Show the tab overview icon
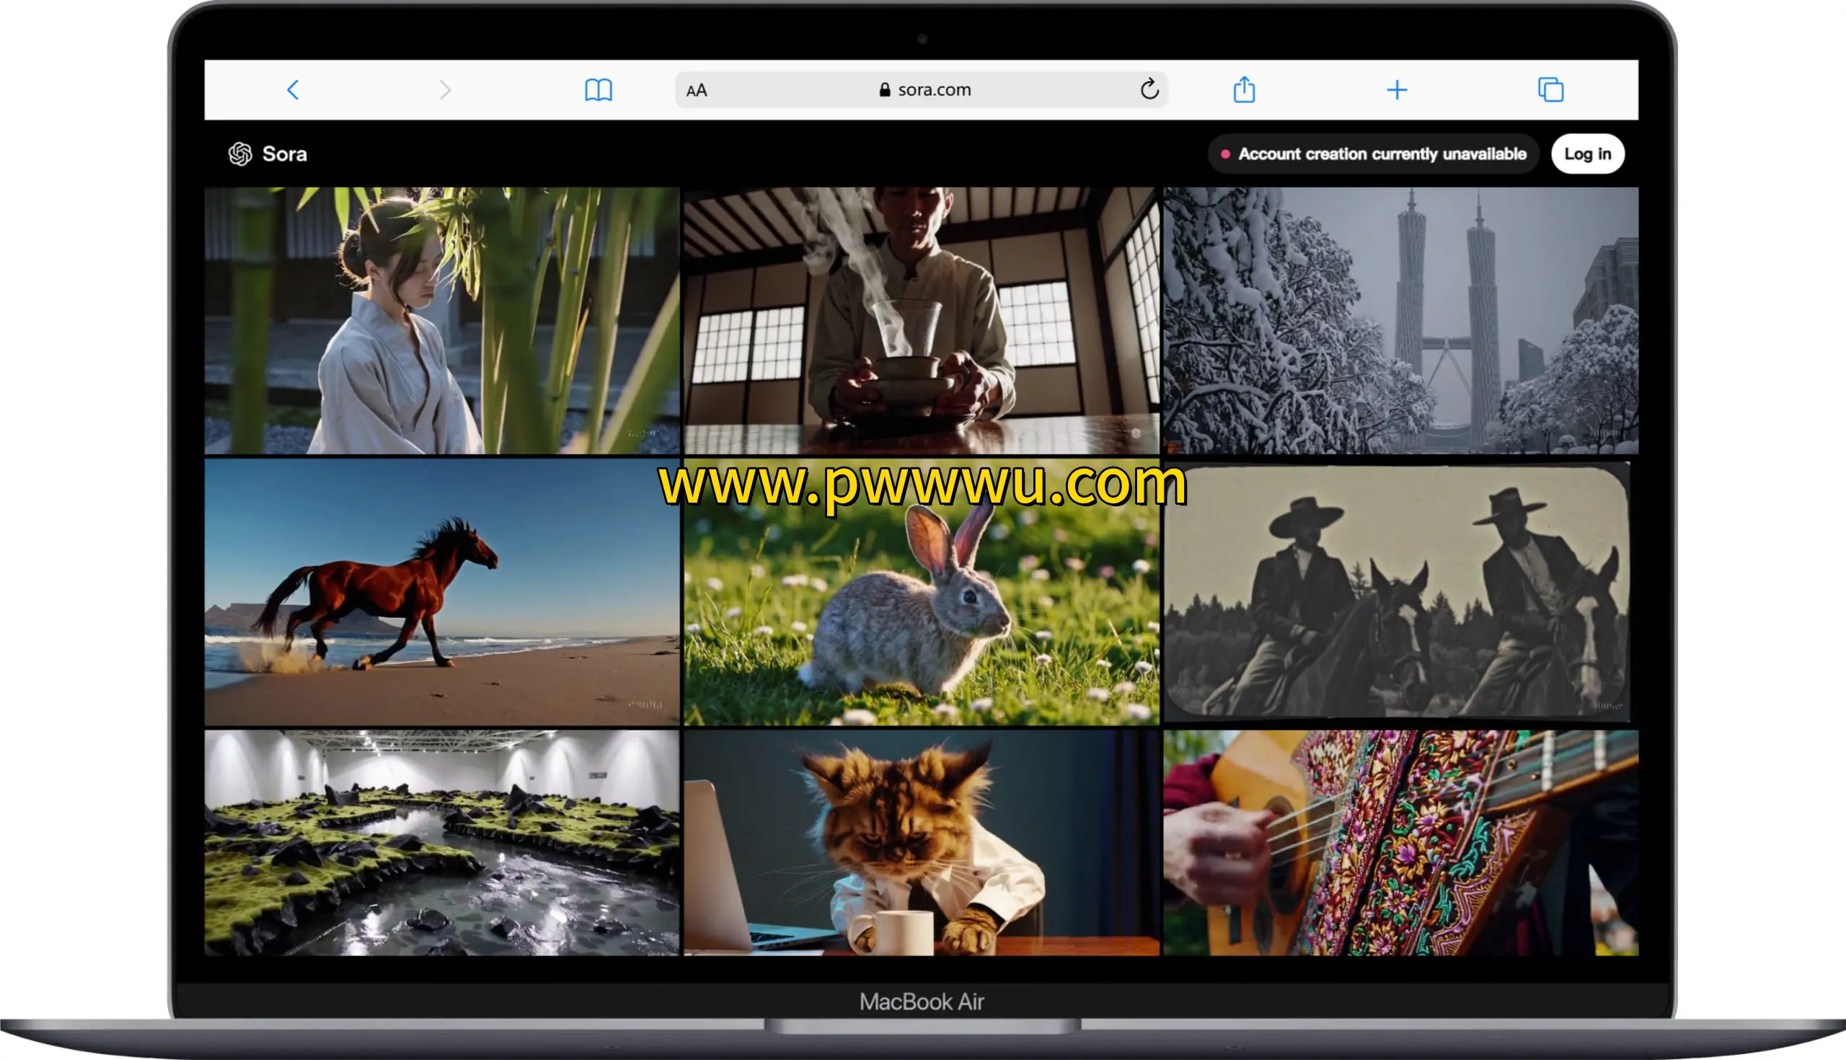Image resolution: width=1846 pixels, height=1060 pixels. [x=1550, y=90]
